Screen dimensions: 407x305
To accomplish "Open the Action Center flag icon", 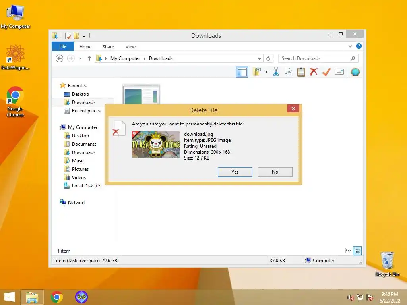I will click(370, 297).
